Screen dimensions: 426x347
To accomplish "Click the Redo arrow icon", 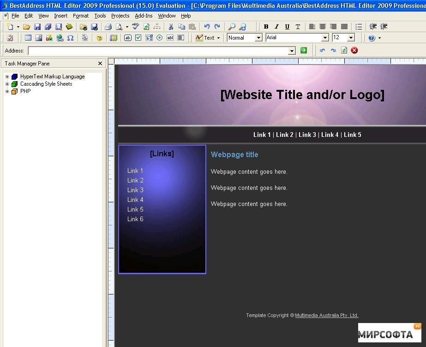I will (217, 27).
